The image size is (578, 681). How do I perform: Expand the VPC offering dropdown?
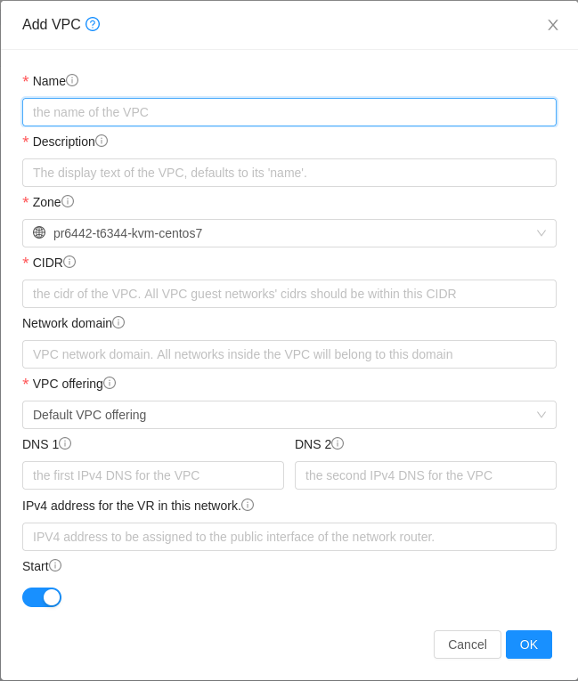289,415
